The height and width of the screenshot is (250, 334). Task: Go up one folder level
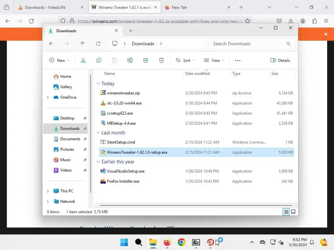83,44
